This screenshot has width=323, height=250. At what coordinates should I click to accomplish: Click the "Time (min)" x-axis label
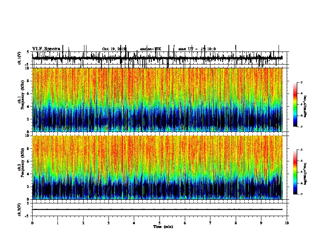pos(163,227)
